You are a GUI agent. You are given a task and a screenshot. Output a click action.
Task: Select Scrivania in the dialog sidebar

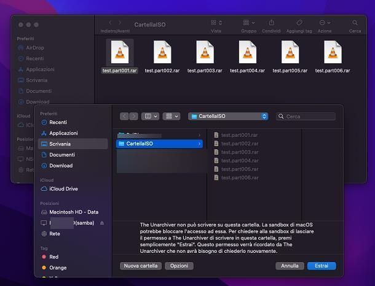coord(60,144)
